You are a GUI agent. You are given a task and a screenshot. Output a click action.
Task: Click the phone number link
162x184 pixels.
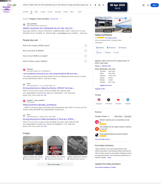[x=105, y=66]
